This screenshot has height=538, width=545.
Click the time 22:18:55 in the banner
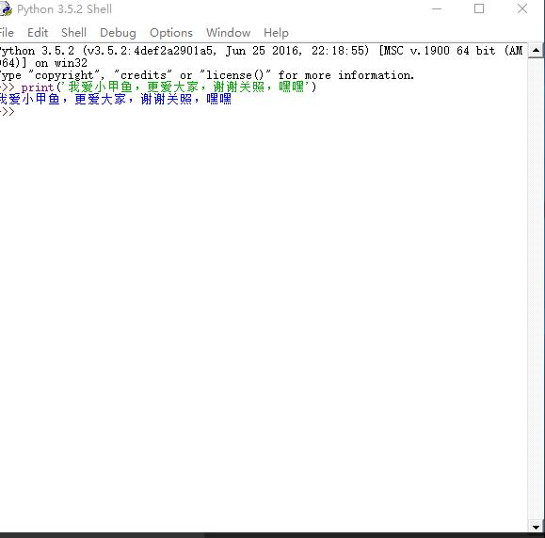(x=338, y=51)
